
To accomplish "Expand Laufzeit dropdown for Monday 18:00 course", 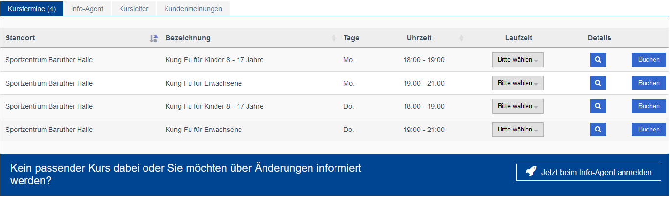I will point(518,60).
